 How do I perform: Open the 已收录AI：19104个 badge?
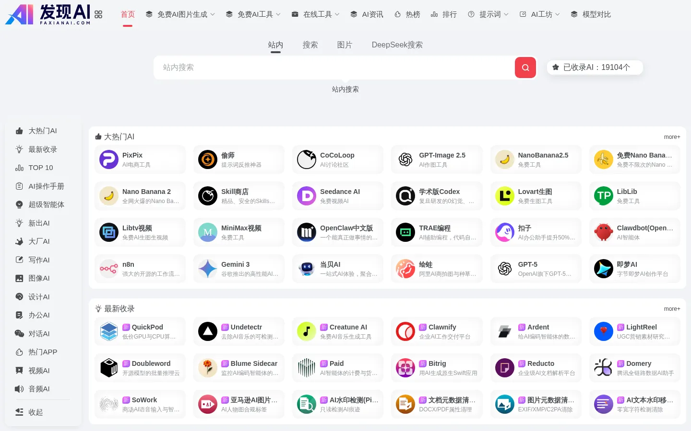[595, 68]
